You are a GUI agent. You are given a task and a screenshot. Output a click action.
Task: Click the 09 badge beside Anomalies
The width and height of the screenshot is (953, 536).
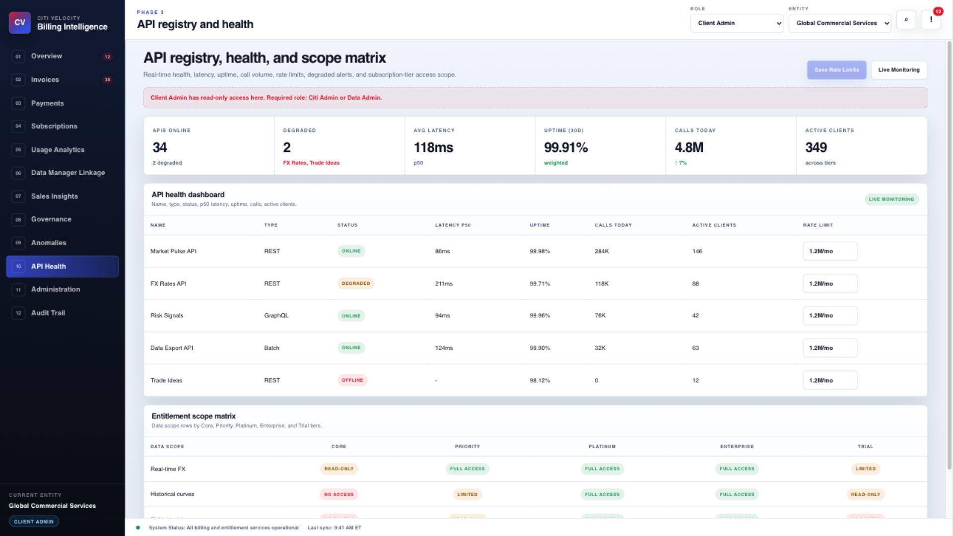18,243
